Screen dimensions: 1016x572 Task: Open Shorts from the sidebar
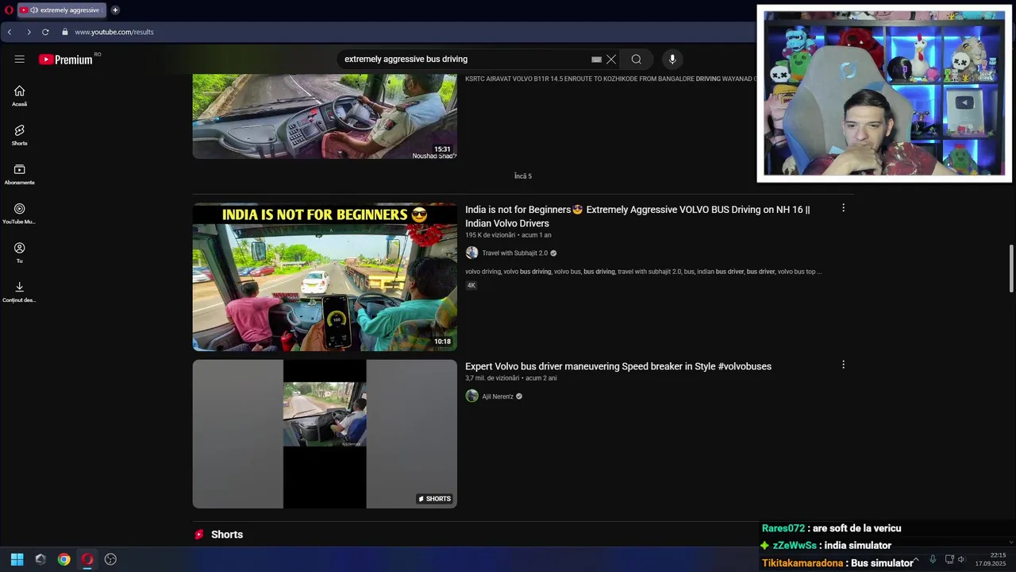point(19,134)
